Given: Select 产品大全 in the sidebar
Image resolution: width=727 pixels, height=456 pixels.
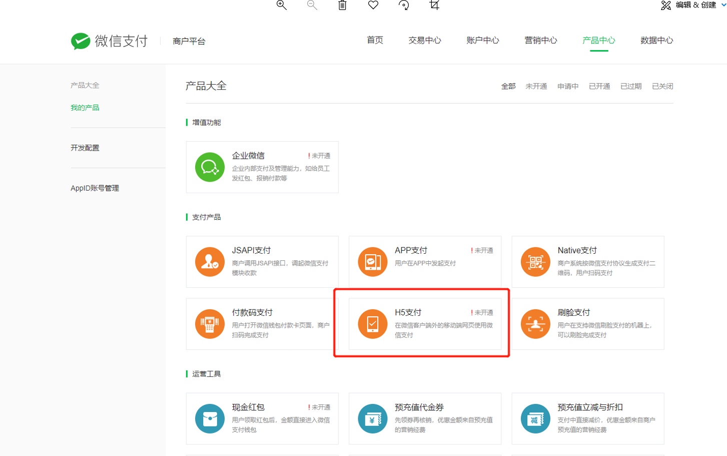Looking at the screenshot, I should 85,85.
